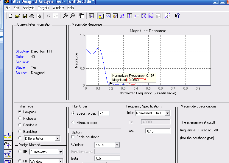
Task: Select the Highpass filter type
Action: tap(20, 118)
